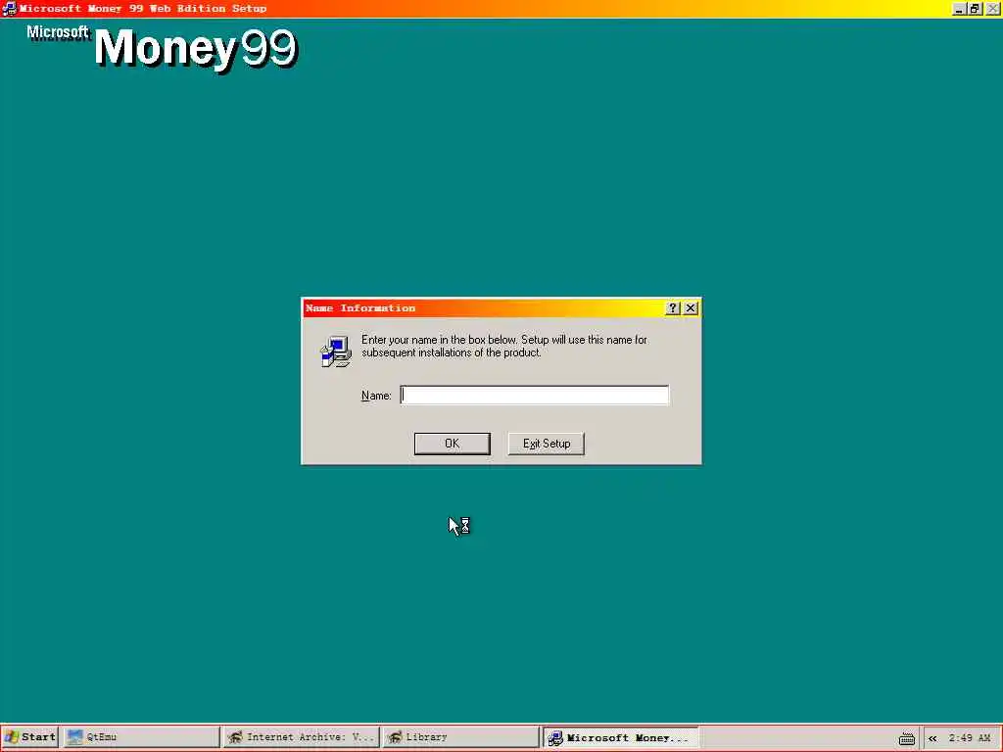Click the keyboard icon in system tray

pyautogui.click(x=906, y=738)
